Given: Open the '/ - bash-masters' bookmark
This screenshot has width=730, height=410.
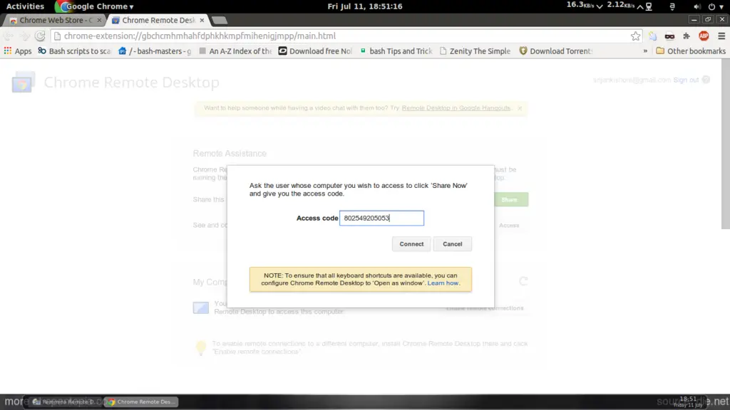Looking at the screenshot, I should tap(155, 51).
